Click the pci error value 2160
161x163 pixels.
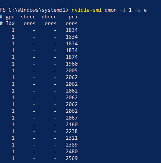(x=72, y=125)
